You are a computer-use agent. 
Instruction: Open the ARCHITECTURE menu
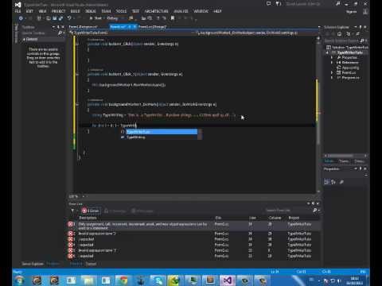click(157, 11)
